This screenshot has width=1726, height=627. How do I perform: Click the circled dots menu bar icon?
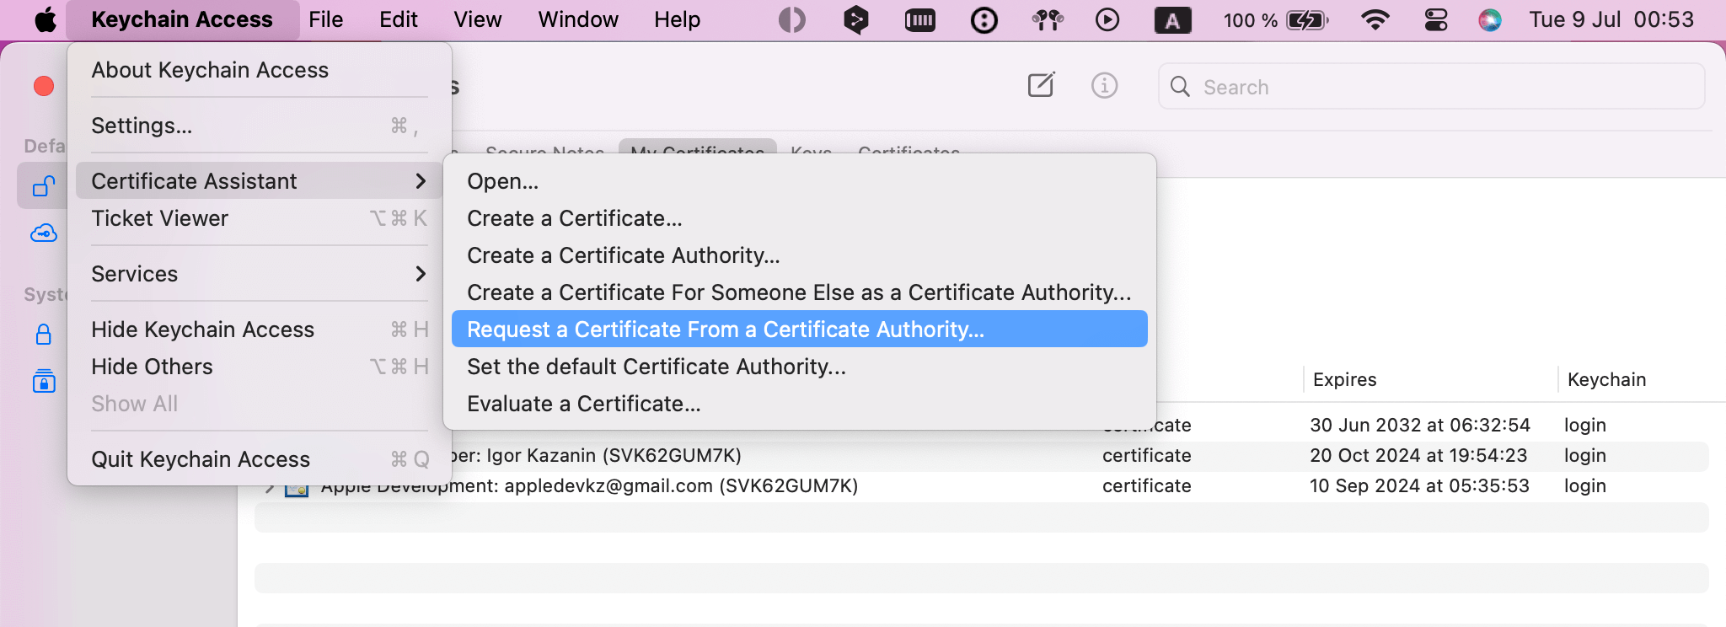click(984, 19)
